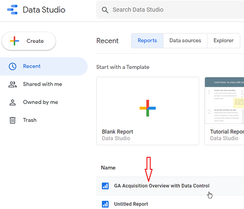Open the Create button
The height and width of the screenshot is (209, 244).
pos(29,41)
